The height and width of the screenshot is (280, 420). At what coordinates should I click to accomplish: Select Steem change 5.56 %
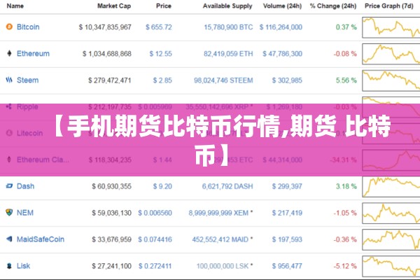(346, 80)
